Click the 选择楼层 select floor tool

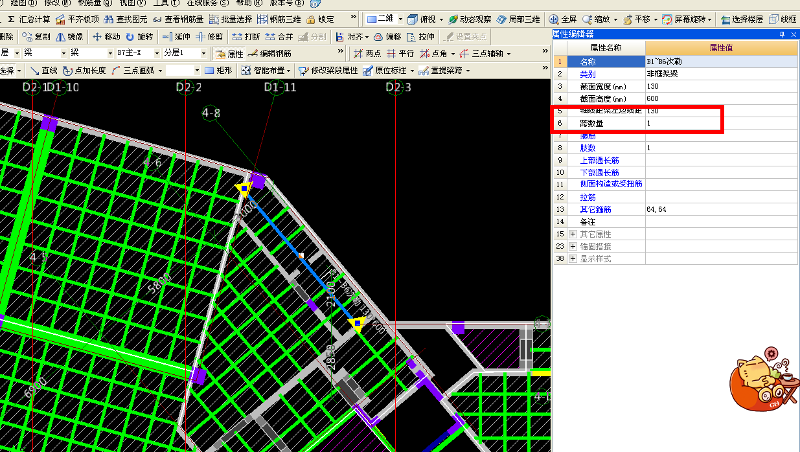[x=742, y=19]
